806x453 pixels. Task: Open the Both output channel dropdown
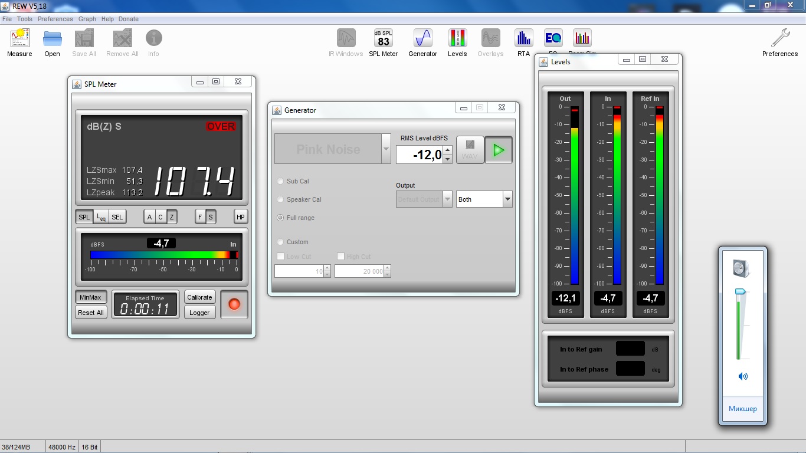click(x=507, y=199)
